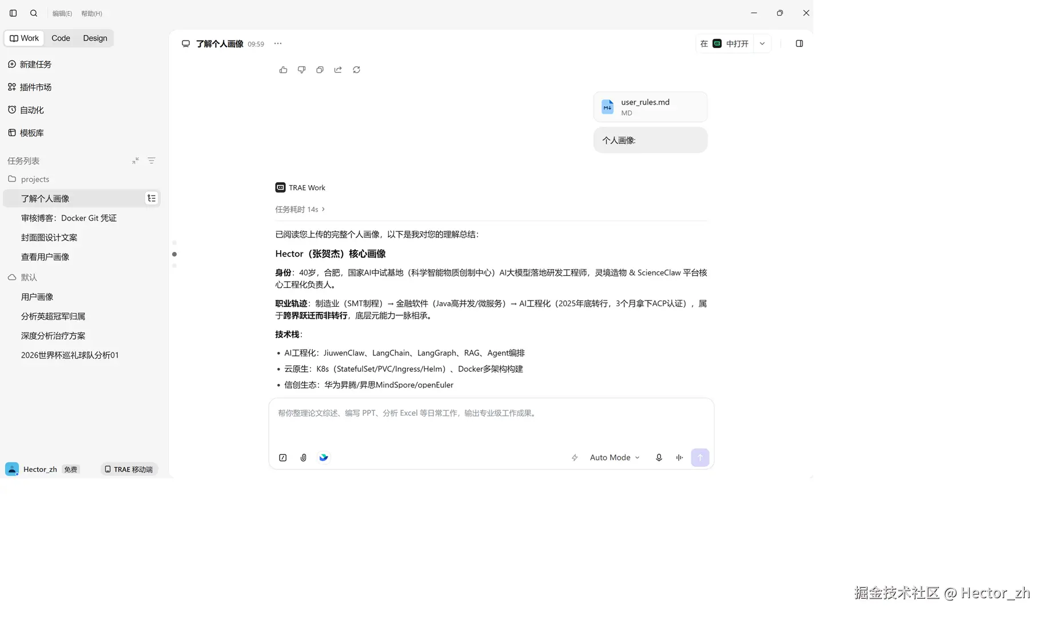
Task: Switch to the Work tab
Action: (x=25, y=38)
